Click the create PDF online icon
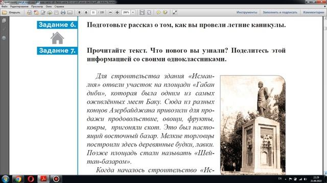This screenshot has width=327, height=183. (30, 12)
